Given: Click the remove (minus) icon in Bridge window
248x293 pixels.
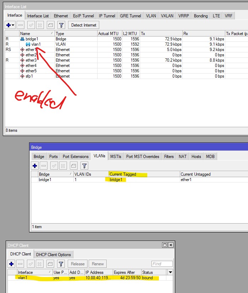Looking at the screenshot, I should 44,166.
